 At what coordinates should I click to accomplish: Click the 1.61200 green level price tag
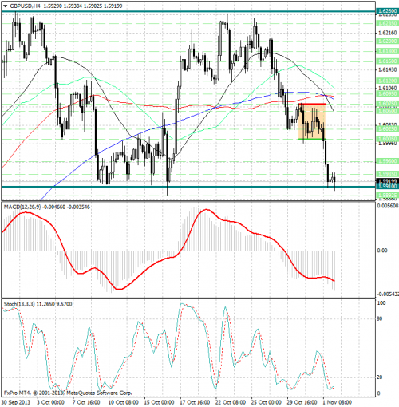tap(387, 81)
